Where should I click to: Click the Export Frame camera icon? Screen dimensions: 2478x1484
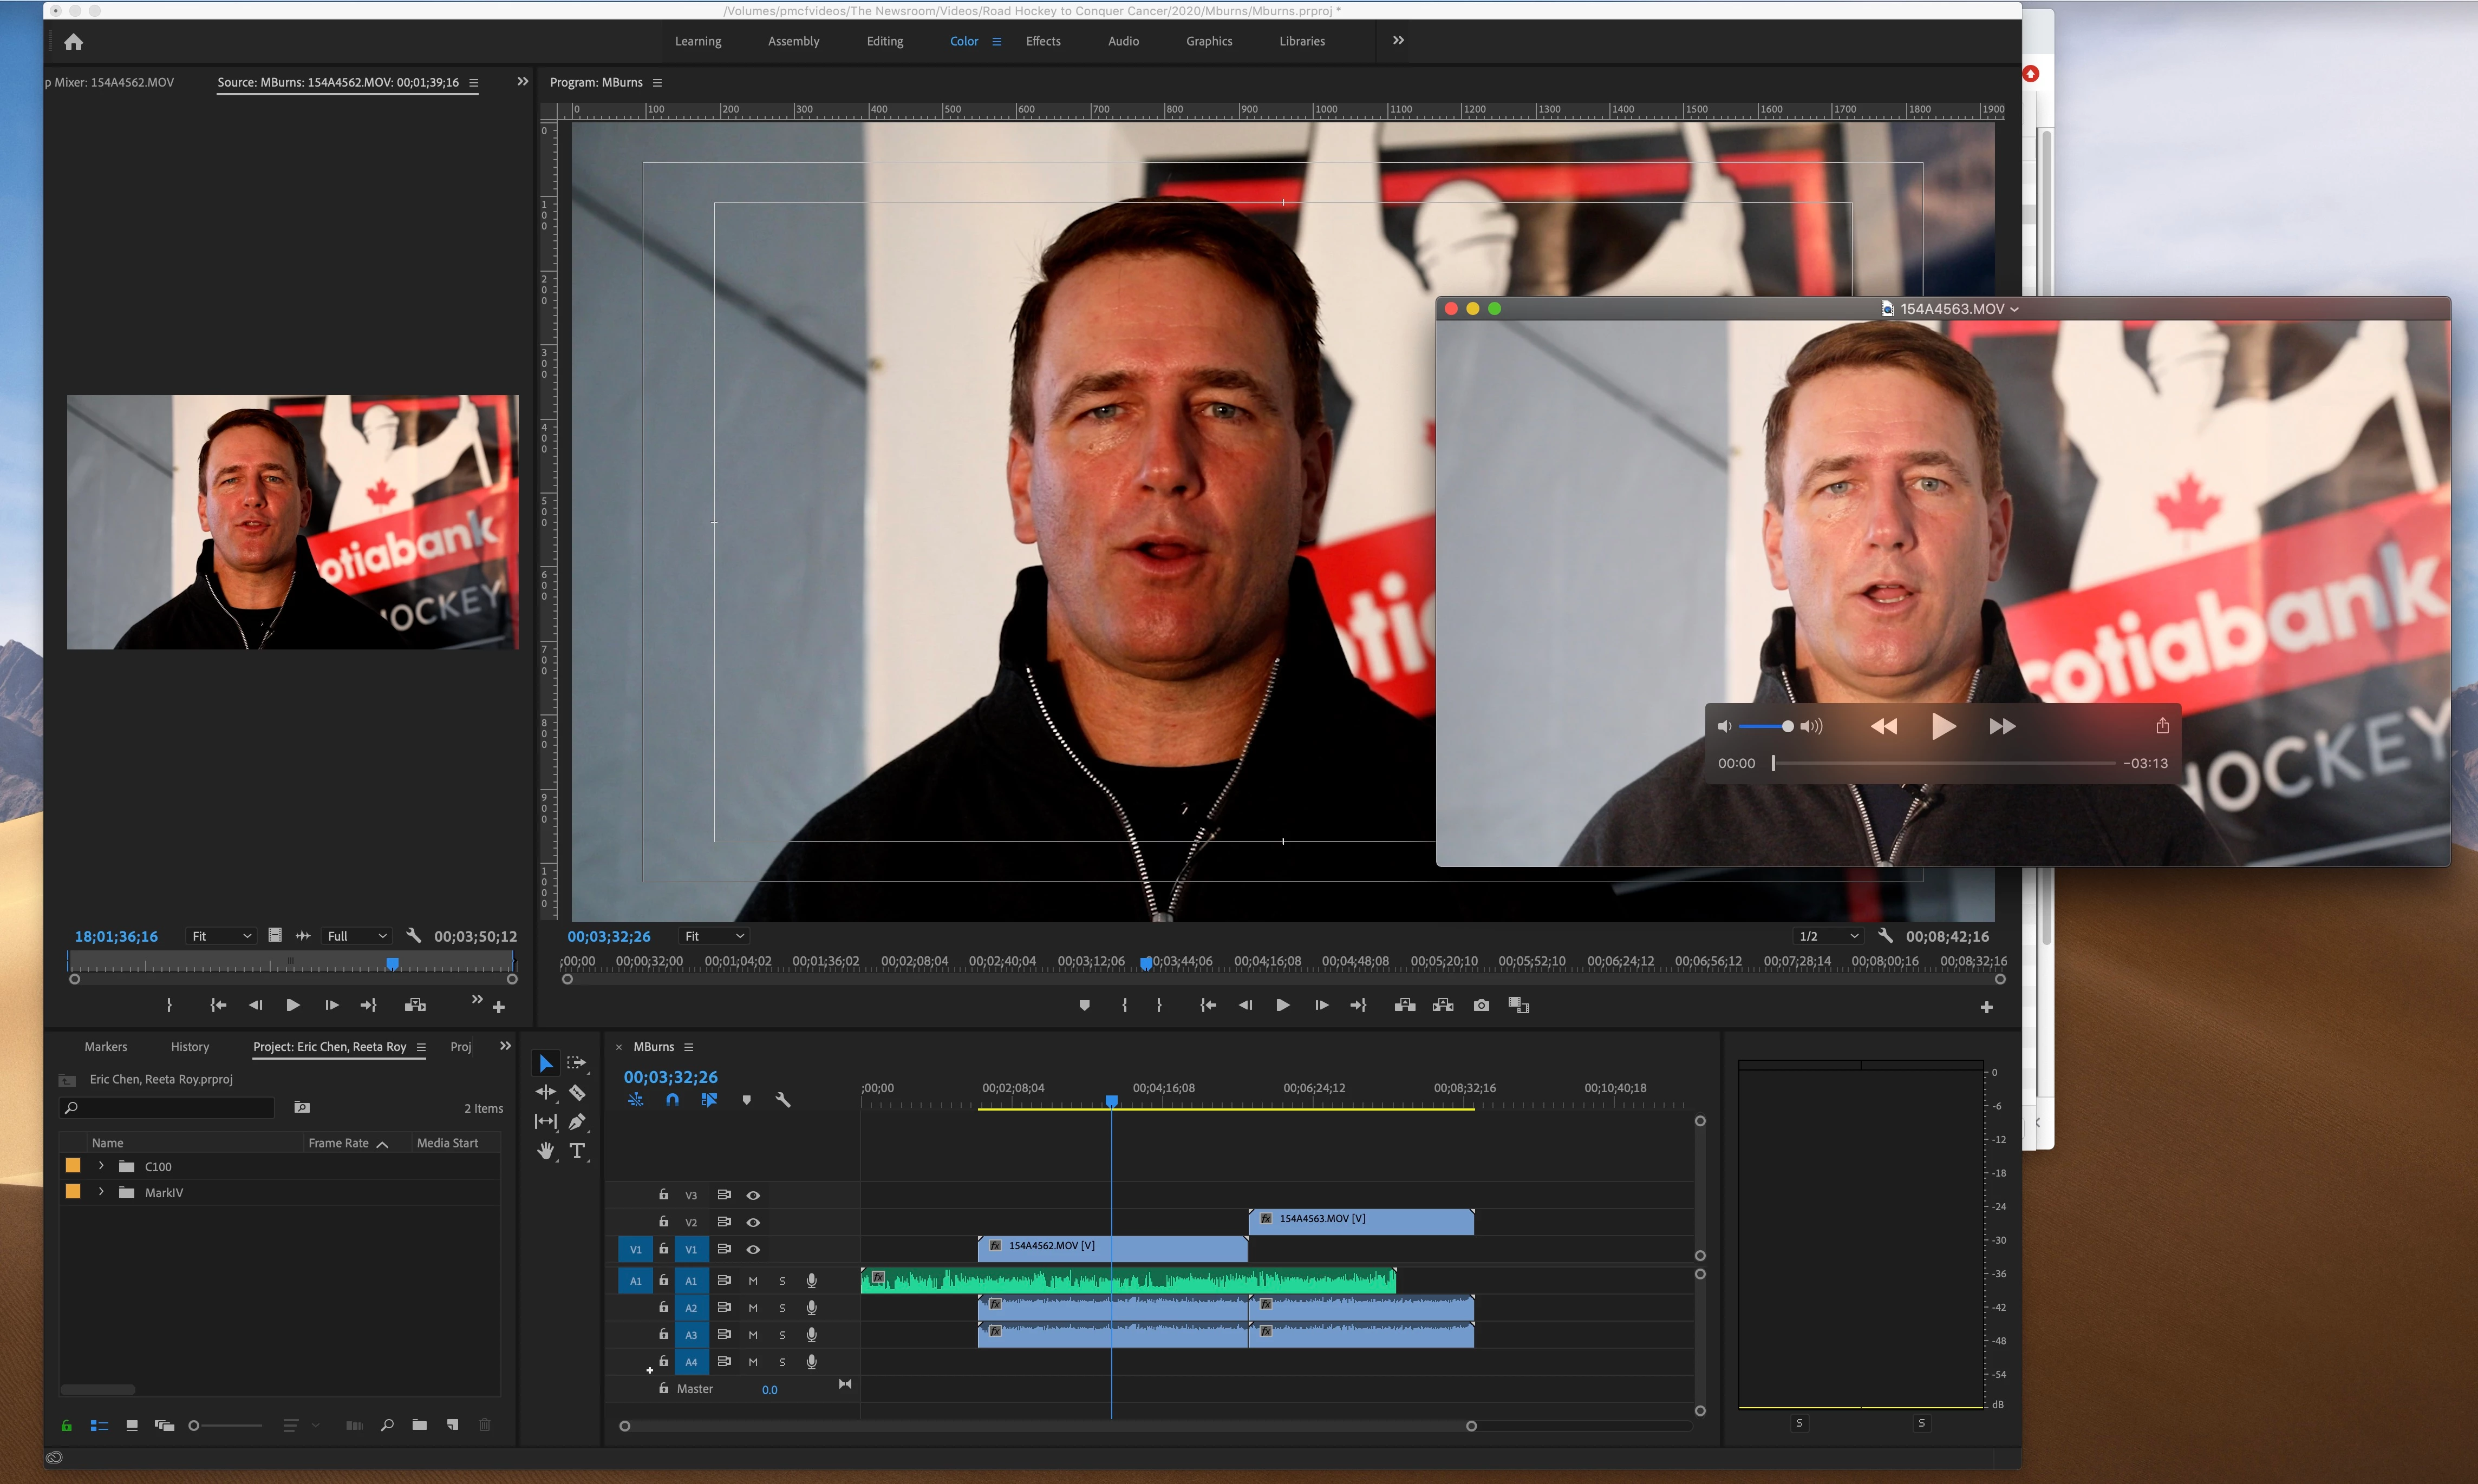(x=1482, y=1005)
